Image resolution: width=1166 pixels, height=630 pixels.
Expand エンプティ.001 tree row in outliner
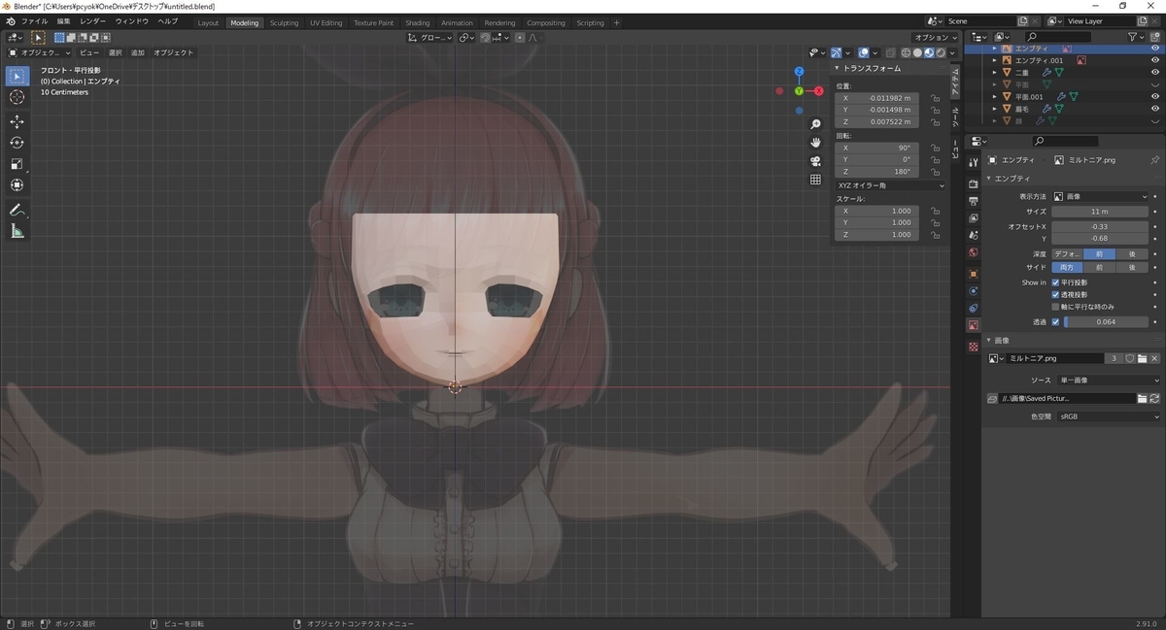(x=995, y=60)
